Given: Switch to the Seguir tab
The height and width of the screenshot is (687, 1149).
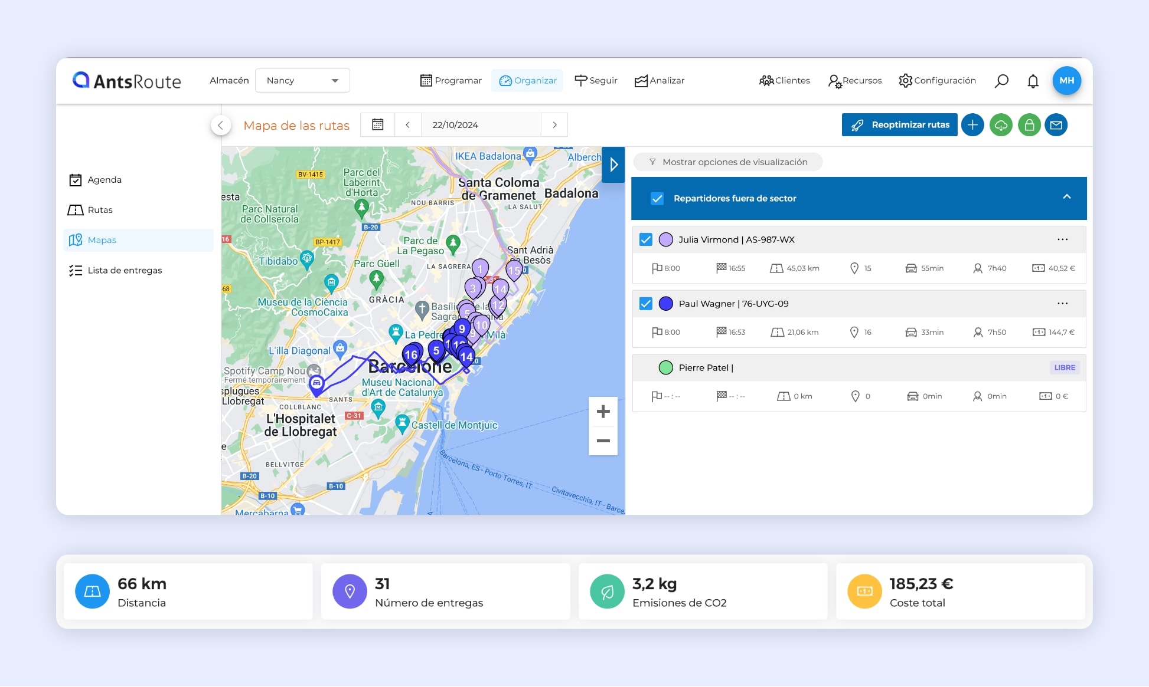Looking at the screenshot, I should pyautogui.click(x=596, y=81).
